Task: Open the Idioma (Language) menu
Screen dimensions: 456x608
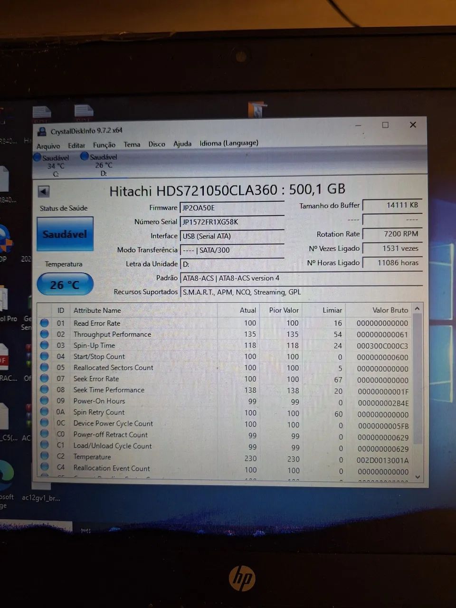Action: [229, 143]
